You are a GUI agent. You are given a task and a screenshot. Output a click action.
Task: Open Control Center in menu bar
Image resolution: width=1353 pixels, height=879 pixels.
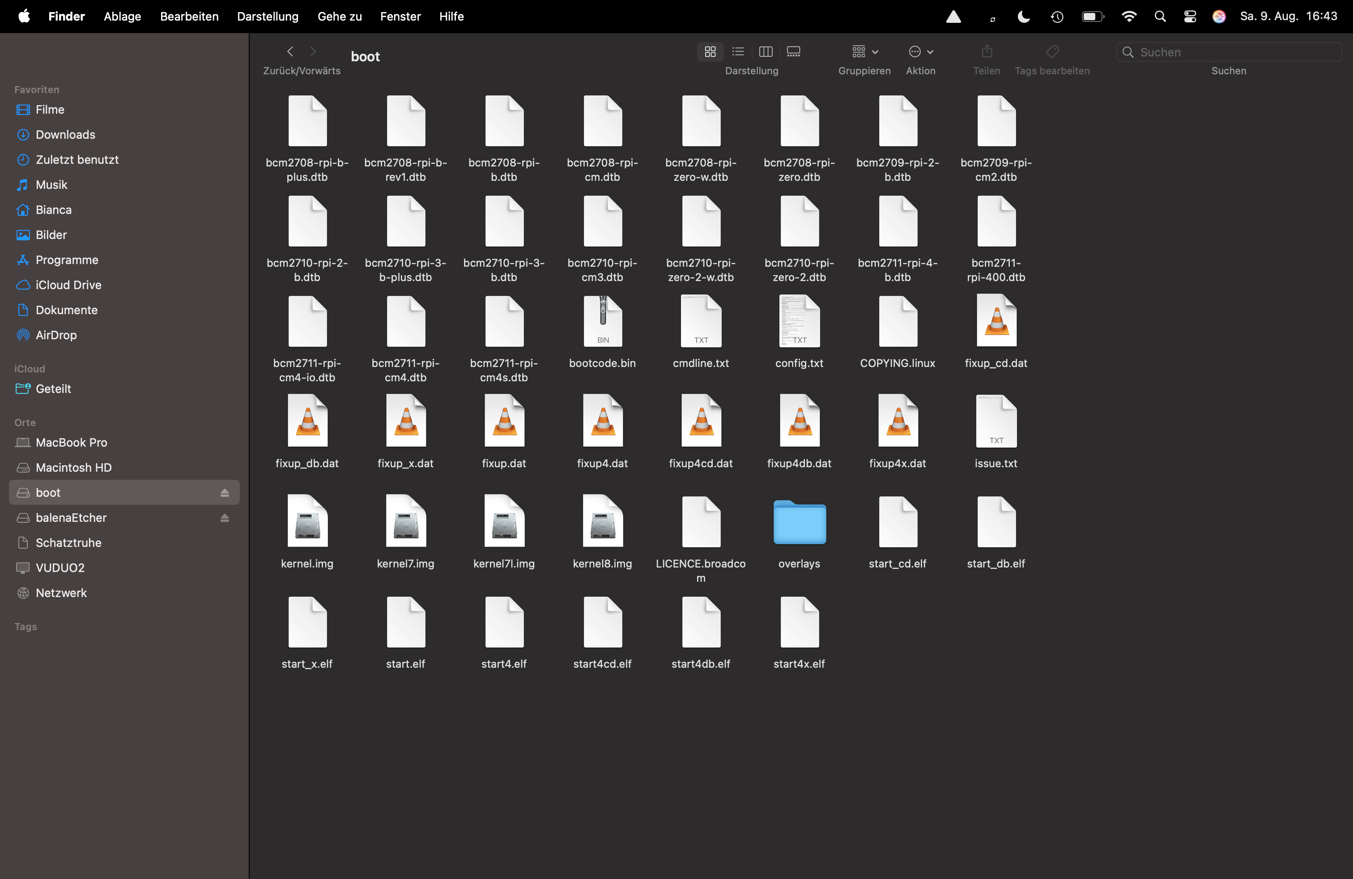click(1190, 17)
